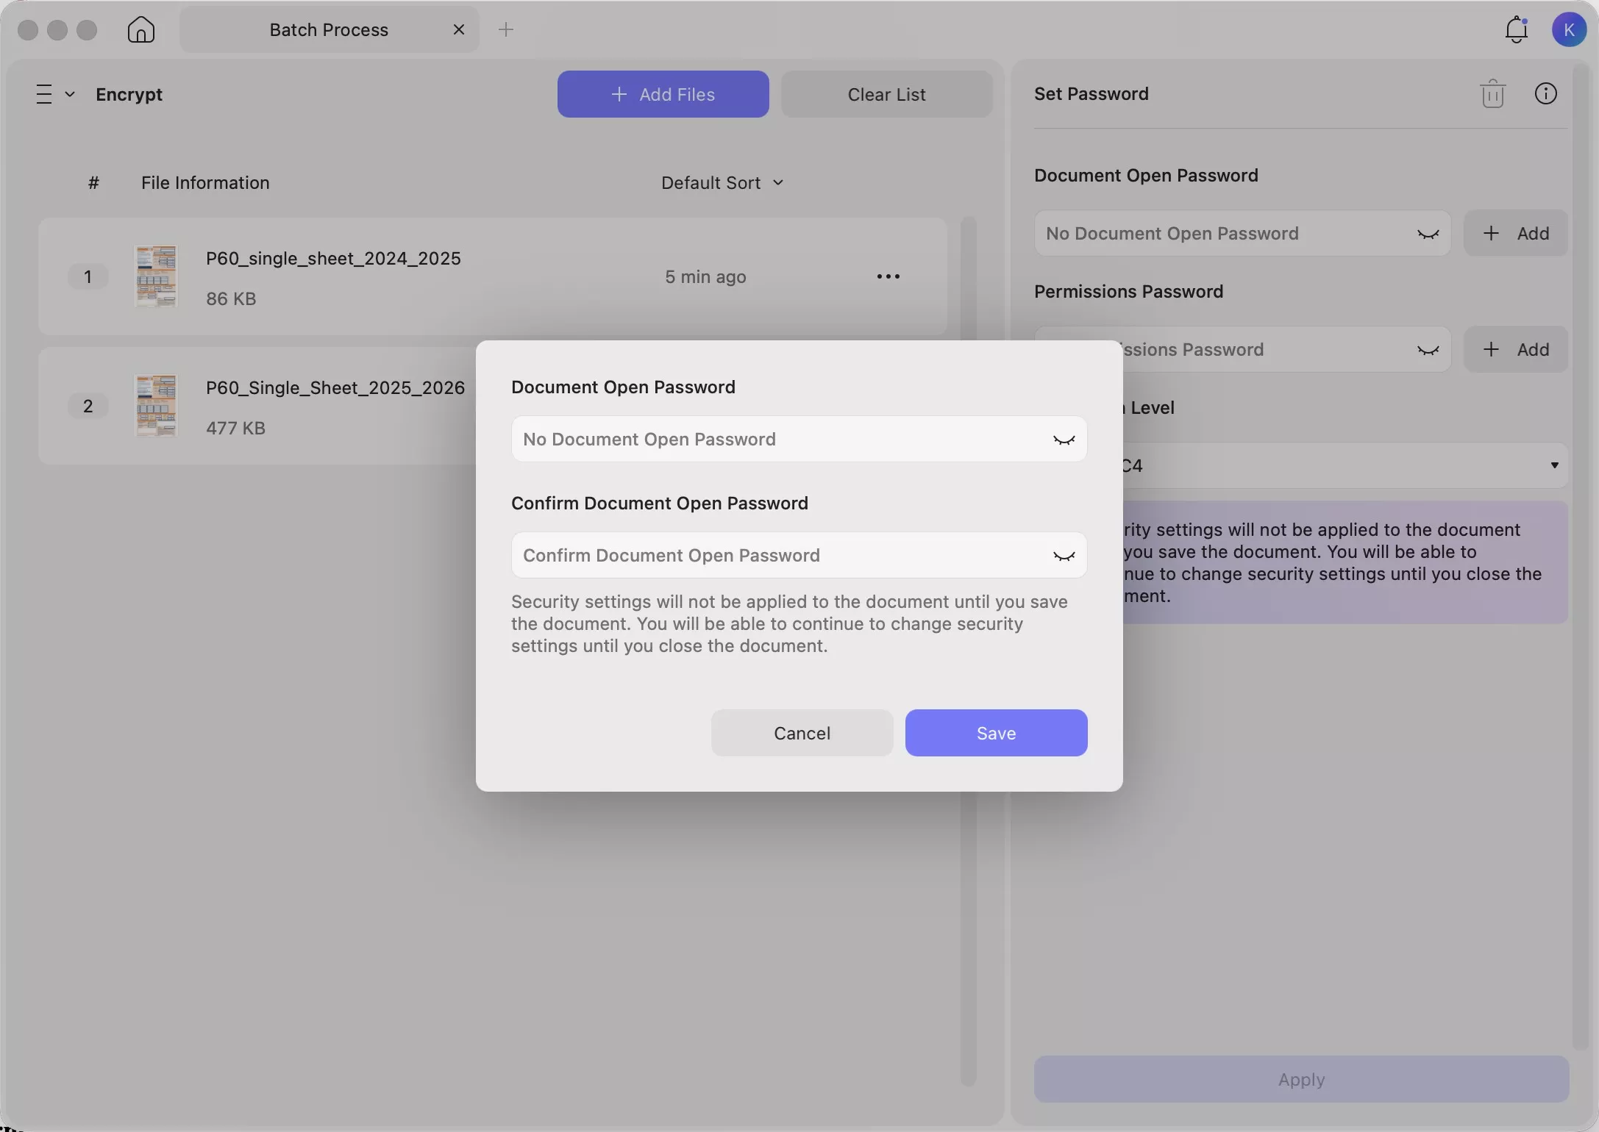This screenshot has width=1599, height=1132.
Task: Open more options for P60_single_sheet_2024_2025
Action: point(888,276)
